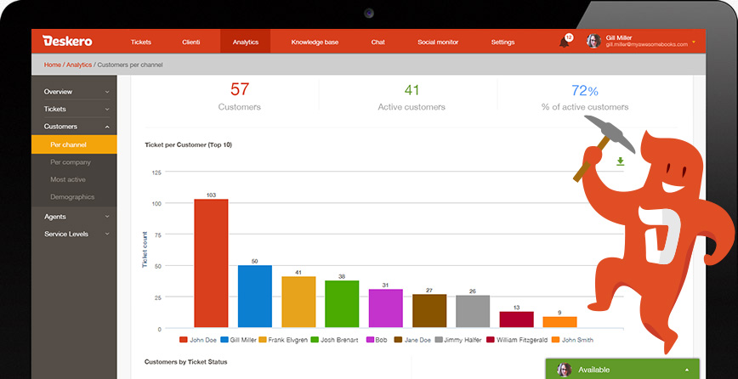Select the Analytics tab
The image size is (738, 379).
click(245, 42)
